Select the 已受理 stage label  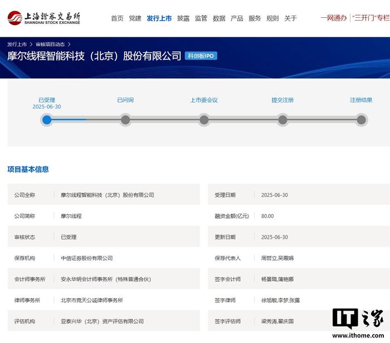pyautogui.click(x=47, y=100)
